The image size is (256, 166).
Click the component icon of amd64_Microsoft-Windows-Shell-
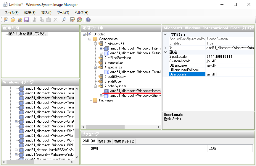[107, 96]
